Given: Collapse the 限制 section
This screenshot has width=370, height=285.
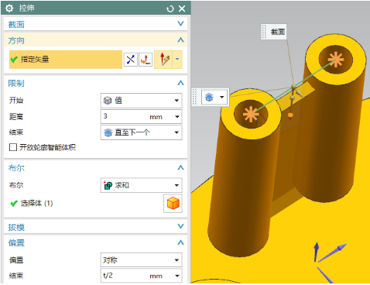Looking at the screenshot, I should 181,83.
